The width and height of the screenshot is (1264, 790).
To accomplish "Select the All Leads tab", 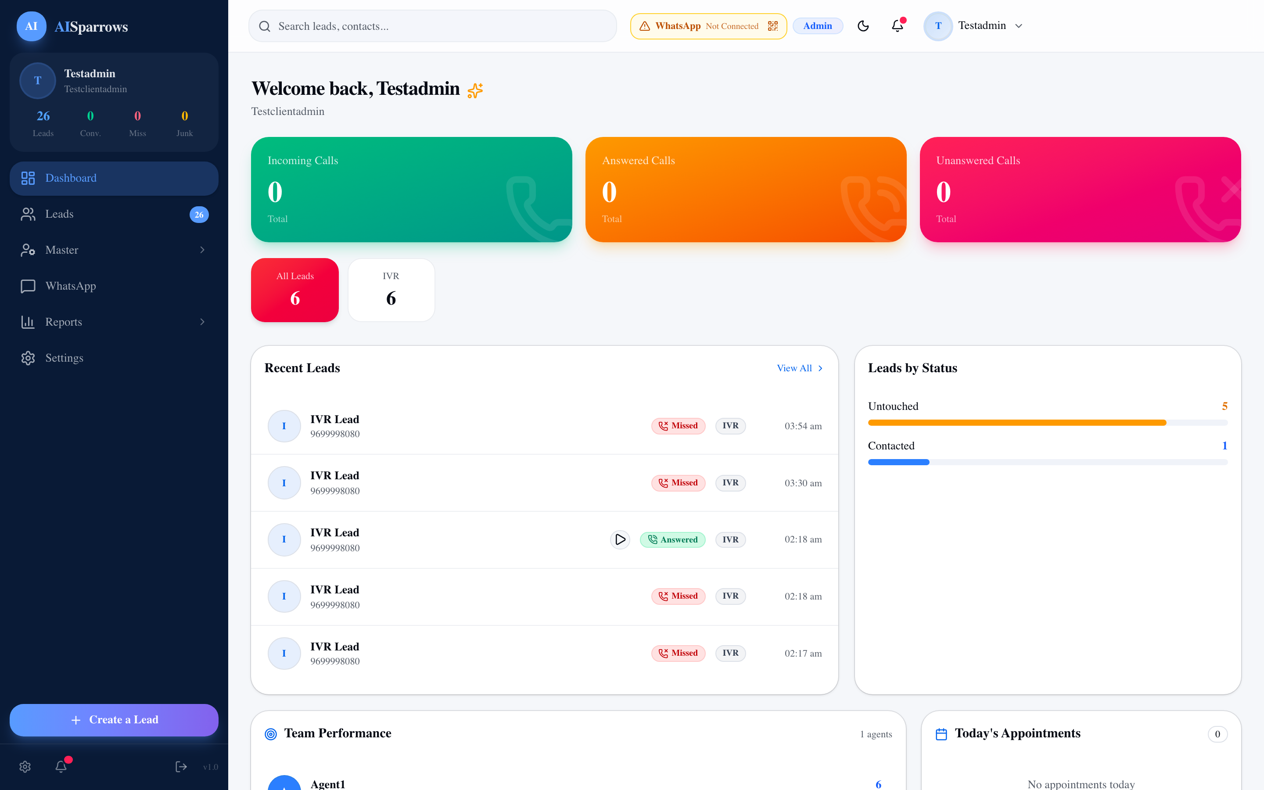I will tap(295, 290).
